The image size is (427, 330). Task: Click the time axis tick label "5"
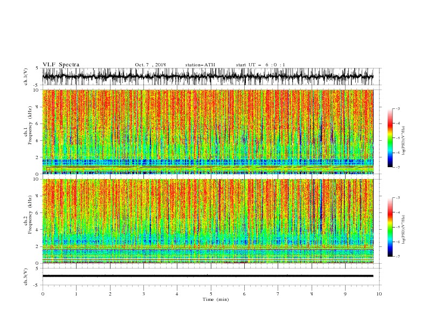211,294
